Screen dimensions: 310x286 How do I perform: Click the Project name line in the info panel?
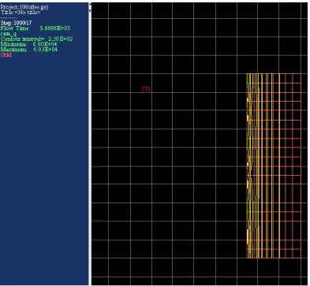click(x=24, y=7)
